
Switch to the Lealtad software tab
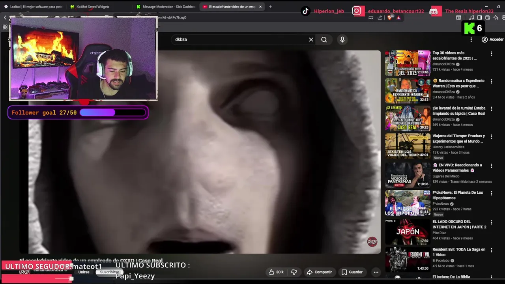click(33, 7)
